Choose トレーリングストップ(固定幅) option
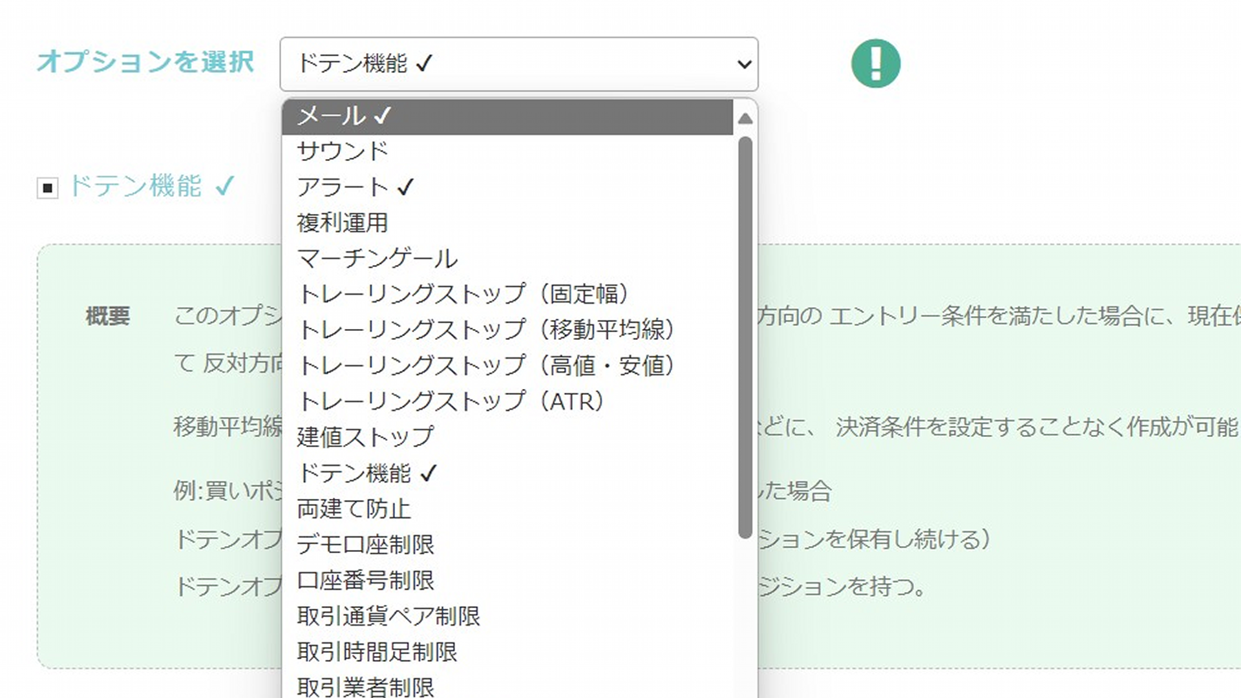 click(x=507, y=294)
